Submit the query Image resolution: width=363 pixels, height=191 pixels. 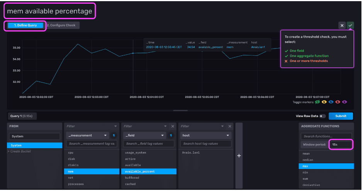coord(341,116)
